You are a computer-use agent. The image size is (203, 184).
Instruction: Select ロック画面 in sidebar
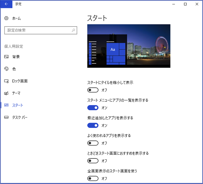[x=20, y=81]
